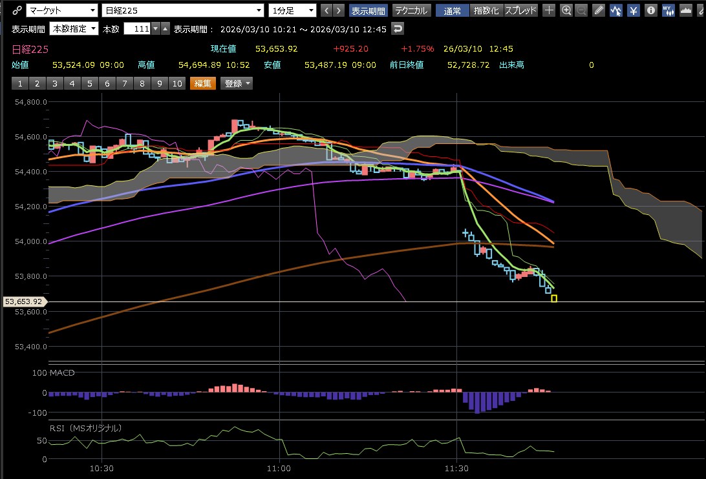Zoom in on the chart
The height and width of the screenshot is (479, 706).
pos(566,10)
